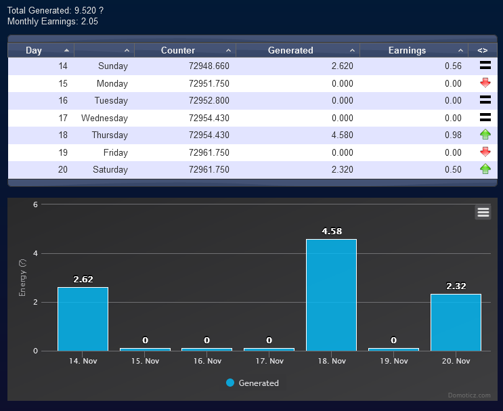Click the 15. Nov zero-value bar
This screenshot has width=503, height=411.
(x=145, y=349)
